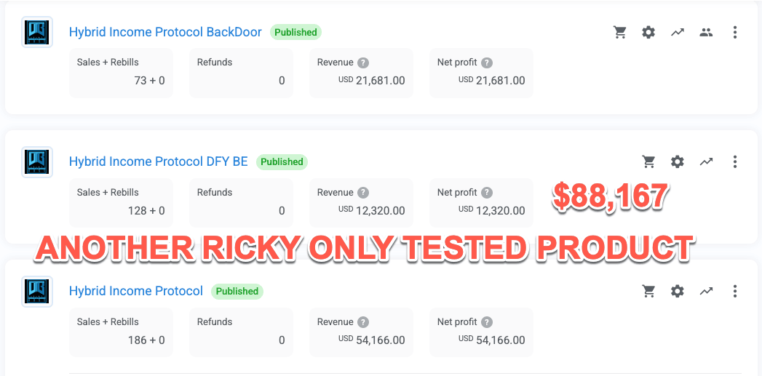Open affiliates people icon for BackDoor product
This screenshot has height=376, width=762.
click(x=706, y=33)
